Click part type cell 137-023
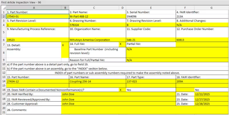 [151, 81]
